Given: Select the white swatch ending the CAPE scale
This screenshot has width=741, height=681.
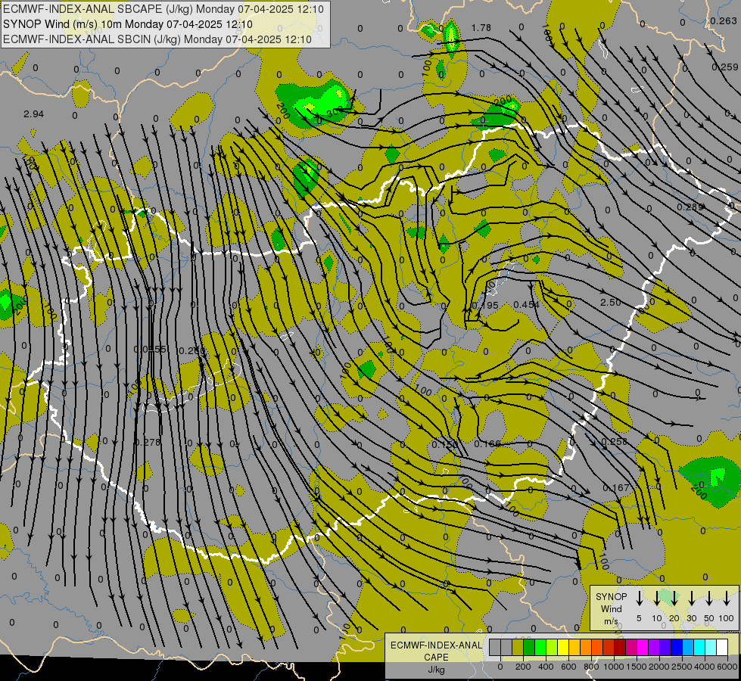Looking at the screenshot, I should point(722,647).
